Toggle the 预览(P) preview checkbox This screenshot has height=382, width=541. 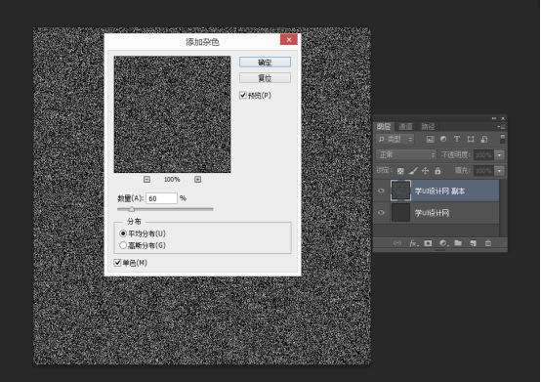pyautogui.click(x=243, y=95)
